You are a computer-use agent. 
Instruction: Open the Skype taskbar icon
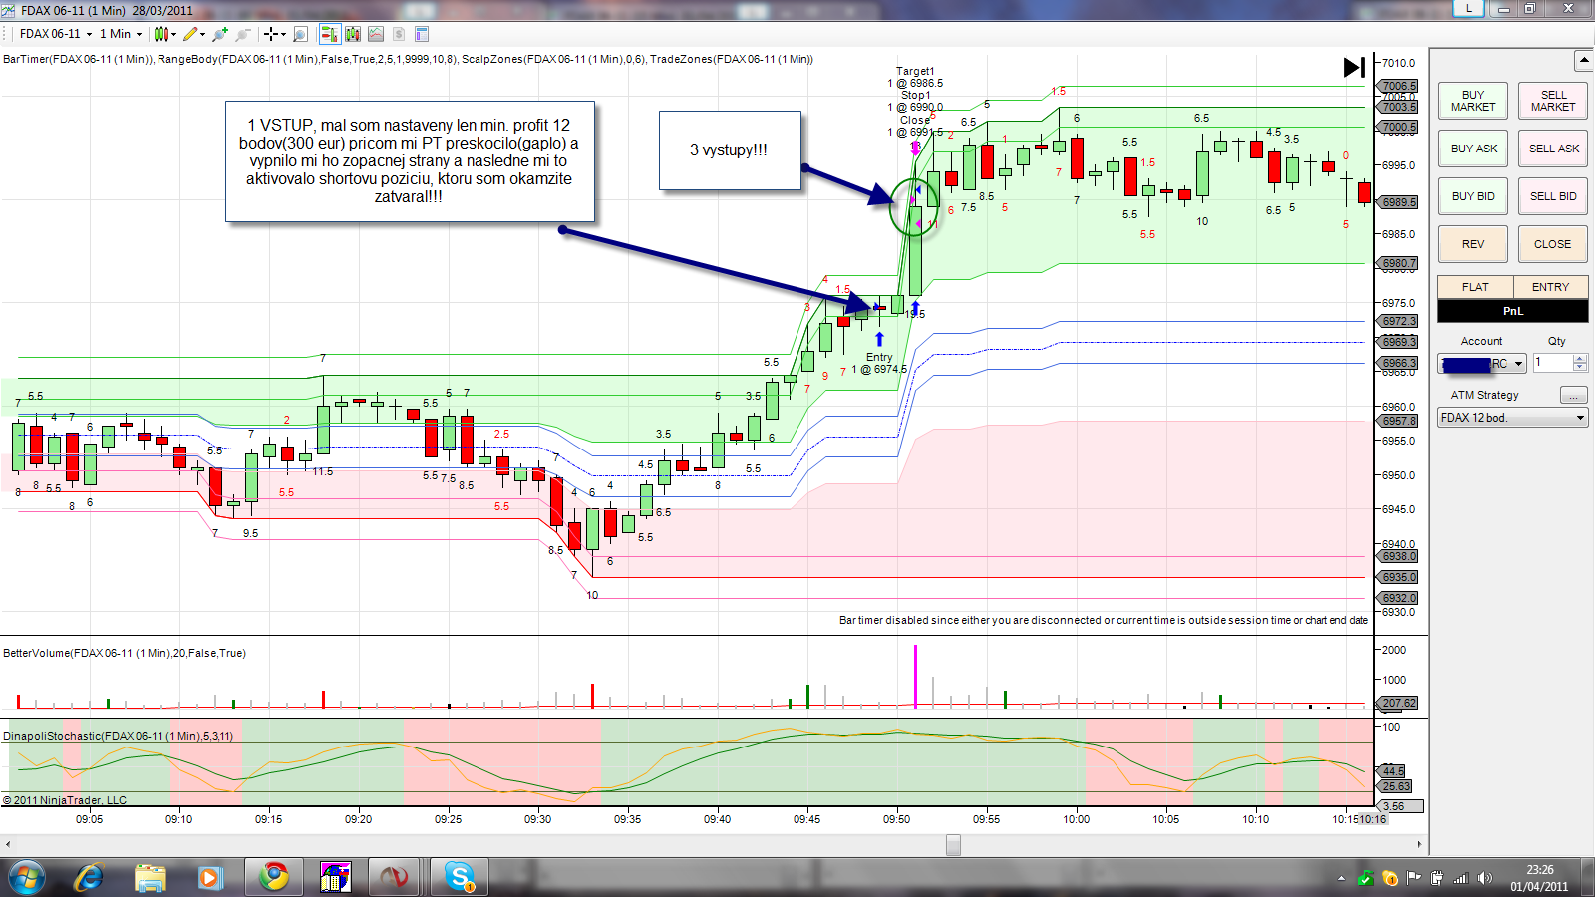(x=461, y=877)
